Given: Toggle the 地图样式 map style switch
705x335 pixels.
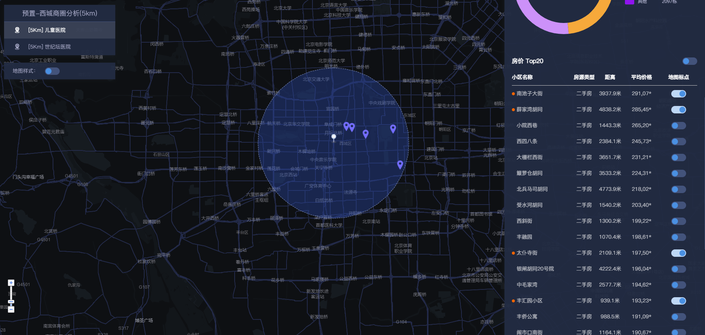Looking at the screenshot, I should pyautogui.click(x=52, y=71).
